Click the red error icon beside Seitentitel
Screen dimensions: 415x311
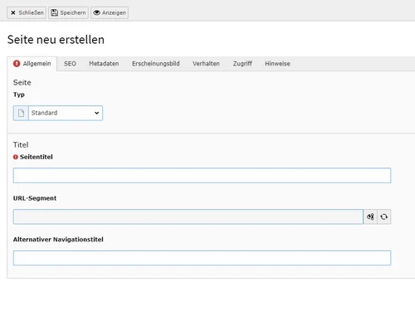click(x=16, y=157)
